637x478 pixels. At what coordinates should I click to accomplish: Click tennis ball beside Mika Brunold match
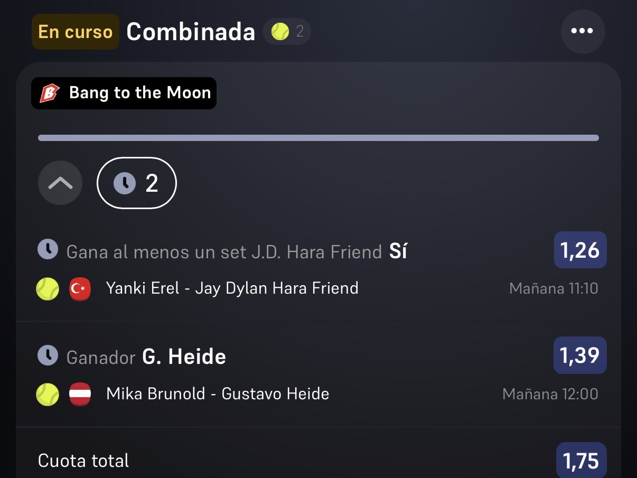pos(48,394)
